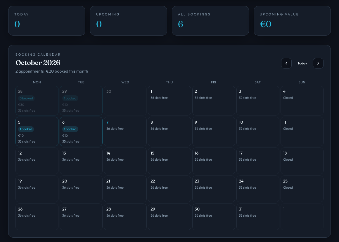
Task: Click the WED column header
Action: click(x=125, y=82)
